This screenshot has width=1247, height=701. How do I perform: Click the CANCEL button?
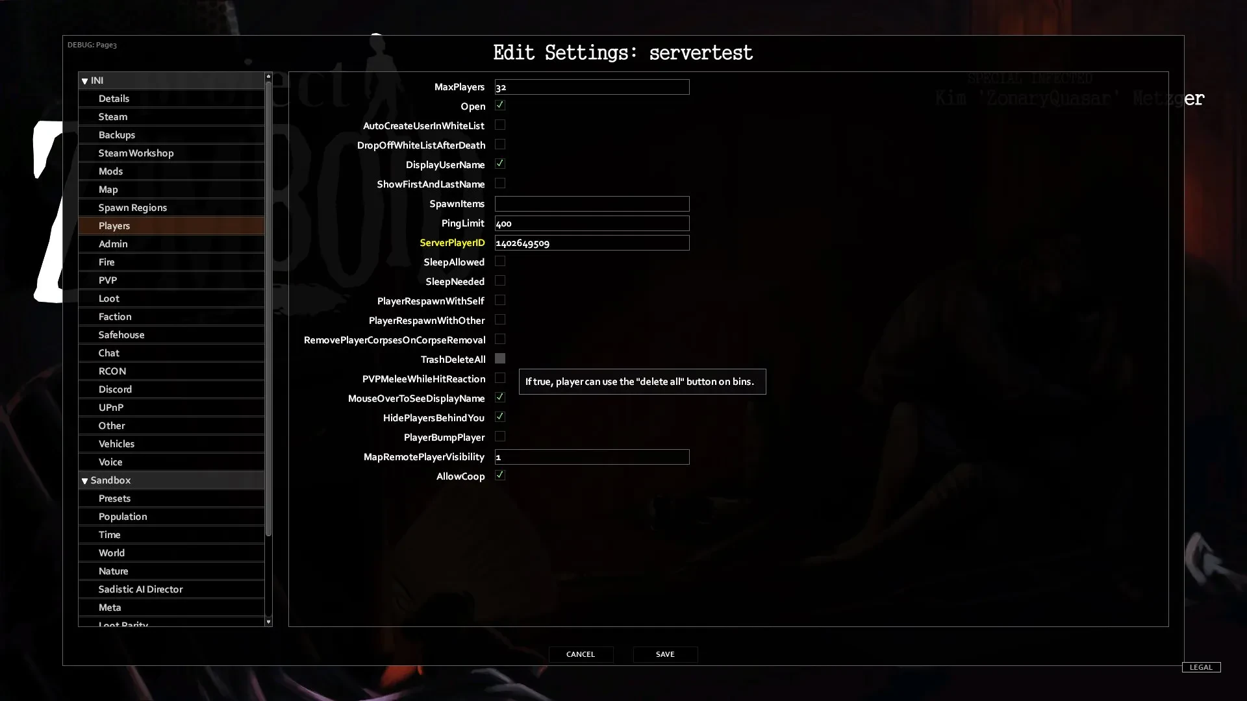click(x=581, y=654)
